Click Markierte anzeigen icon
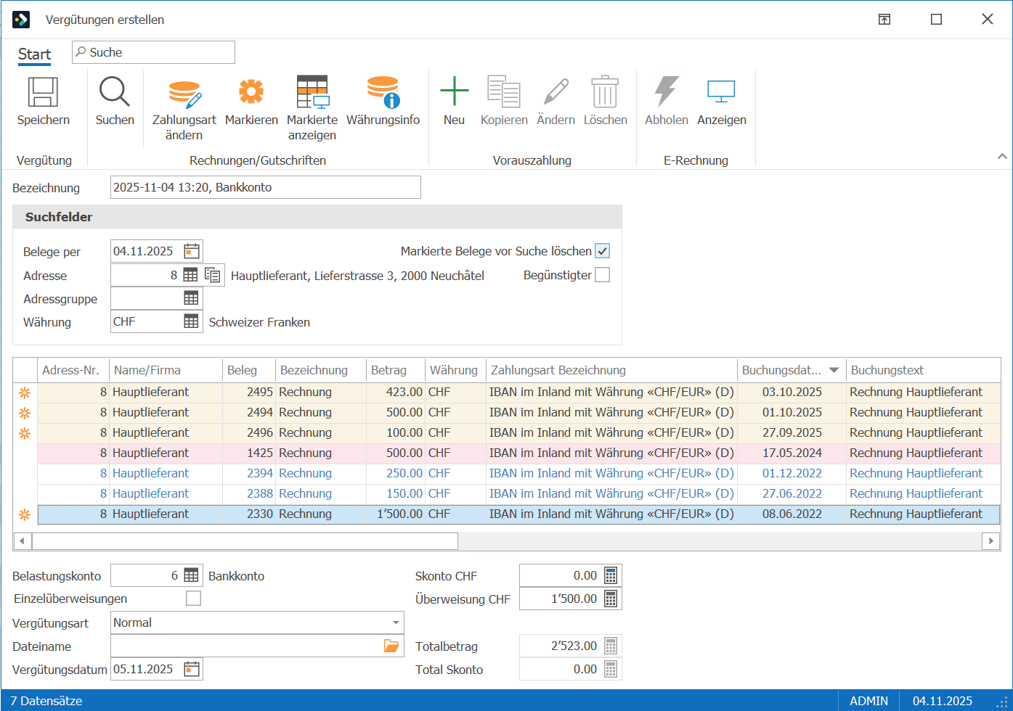Image resolution: width=1013 pixels, height=711 pixels. (312, 92)
